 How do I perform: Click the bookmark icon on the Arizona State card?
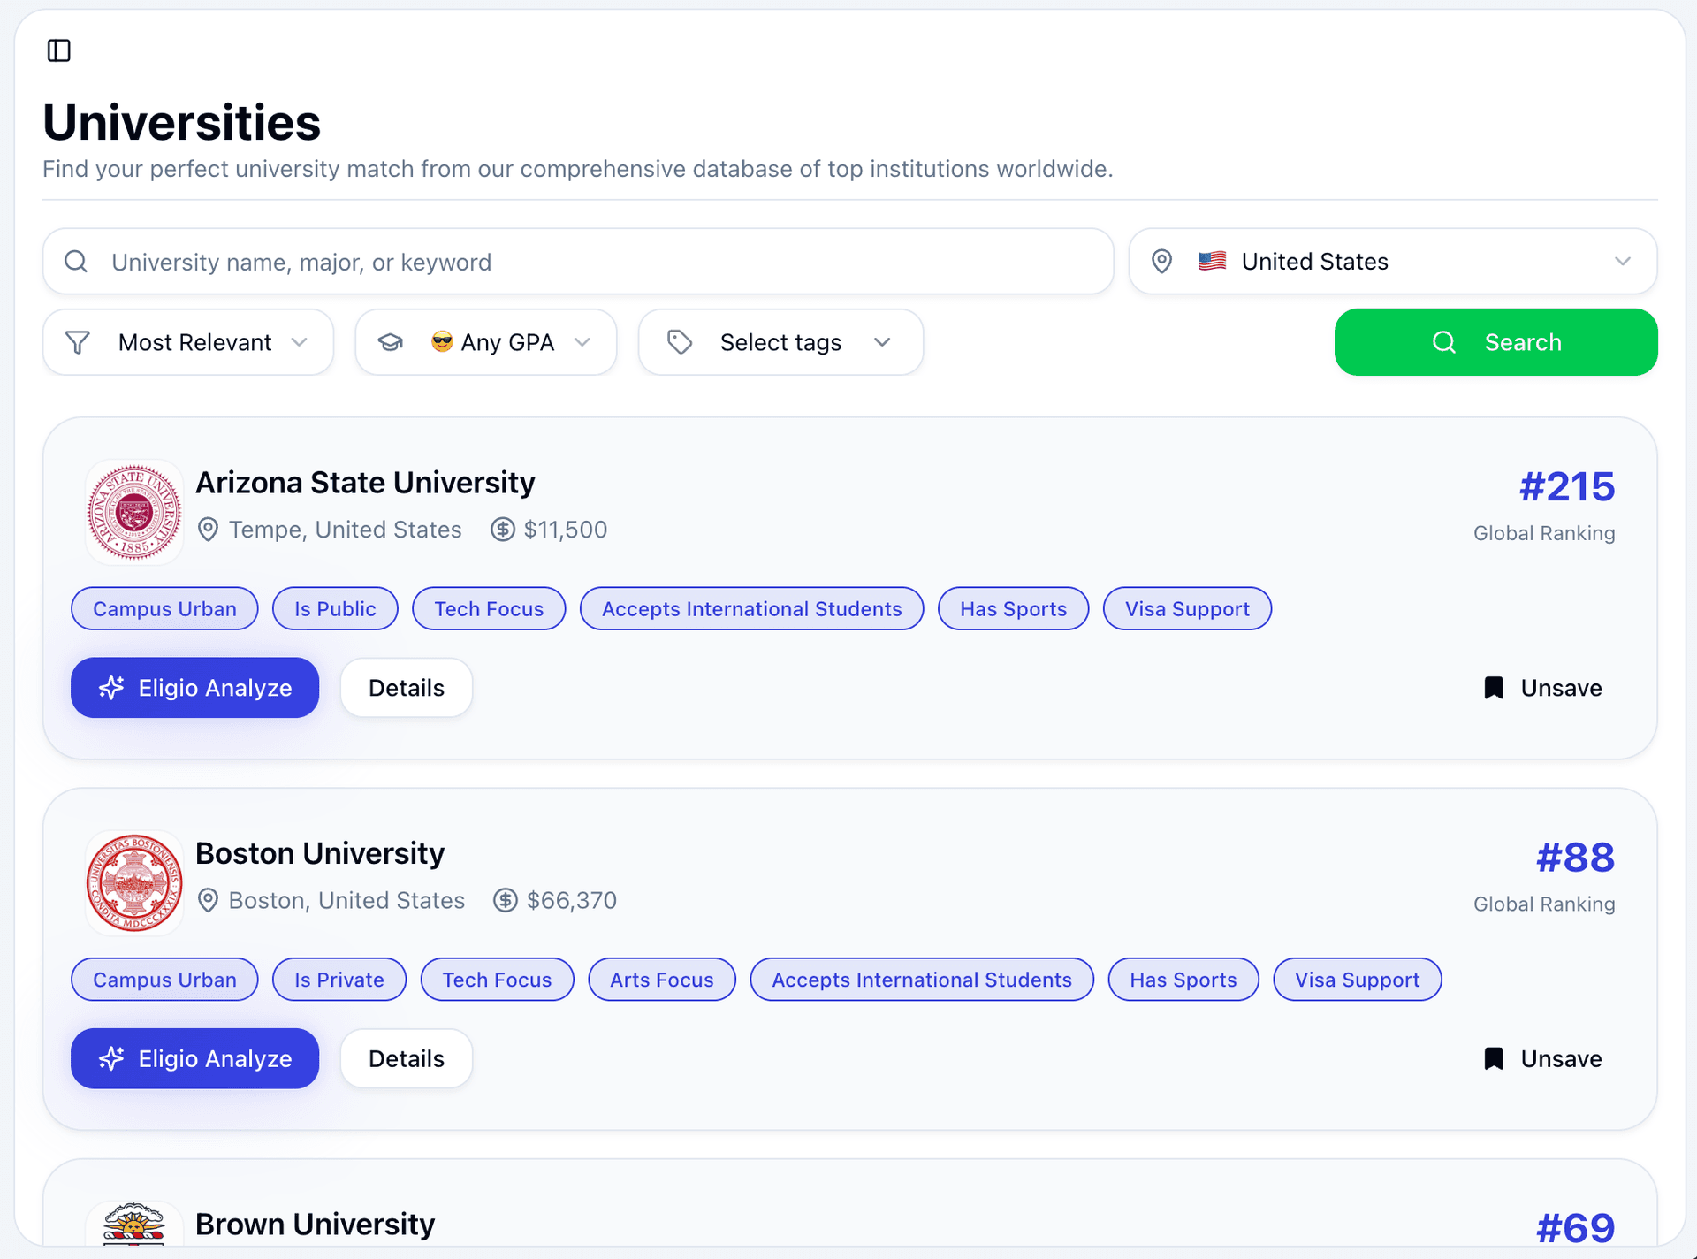pos(1494,688)
